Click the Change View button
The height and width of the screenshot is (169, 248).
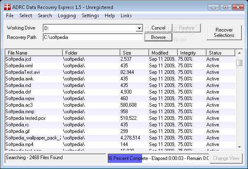tap(226, 158)
